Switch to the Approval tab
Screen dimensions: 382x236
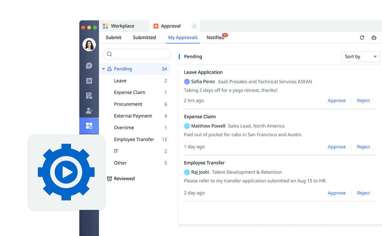[x=174, y=26]
